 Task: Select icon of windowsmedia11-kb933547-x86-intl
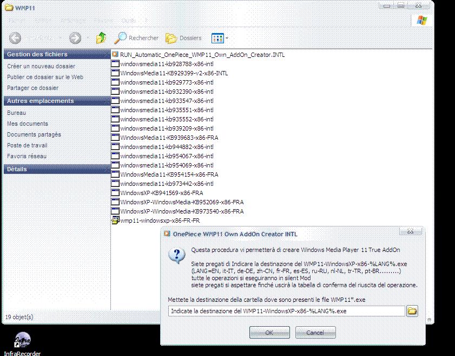click(115, 101)
